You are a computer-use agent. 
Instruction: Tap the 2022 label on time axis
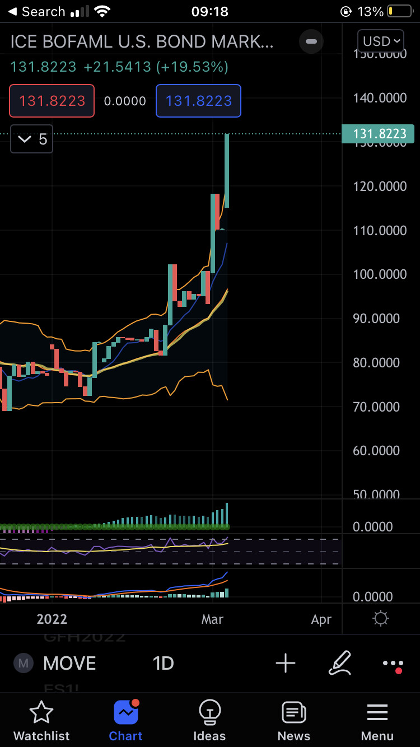pos(52,619)
